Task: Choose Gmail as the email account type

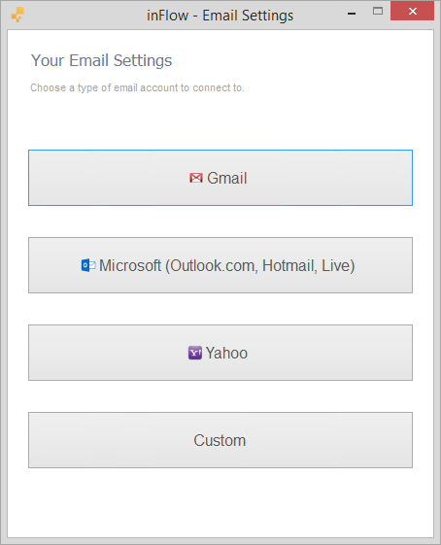Action: (220, 178)
